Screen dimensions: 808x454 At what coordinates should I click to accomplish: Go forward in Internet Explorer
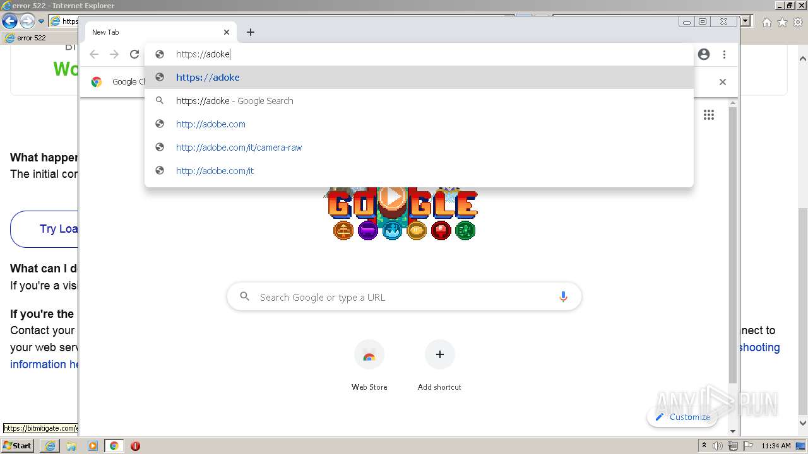pos(27,21)
